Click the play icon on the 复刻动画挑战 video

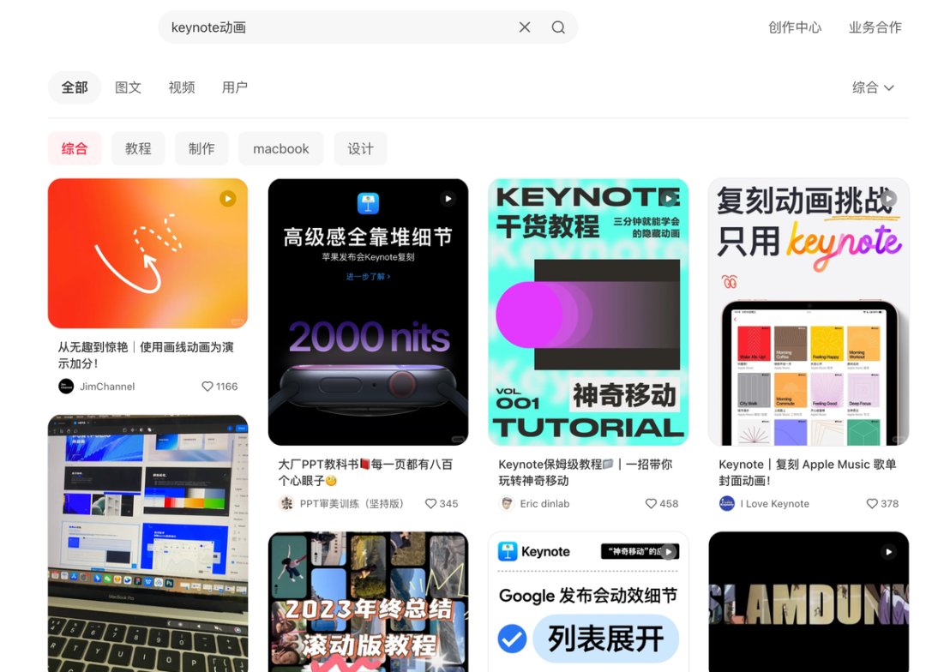pos(889,198)
